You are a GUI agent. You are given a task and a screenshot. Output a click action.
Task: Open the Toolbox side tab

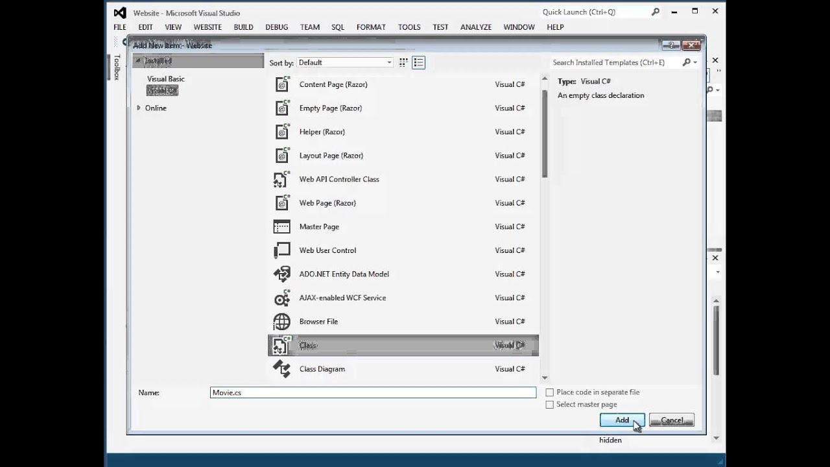coord(117,67)
